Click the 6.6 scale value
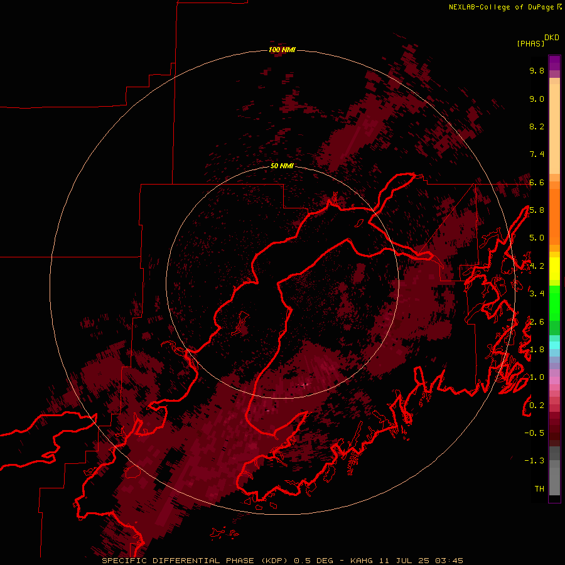This screenshot has height=565, width=565. tap(537, 182)
